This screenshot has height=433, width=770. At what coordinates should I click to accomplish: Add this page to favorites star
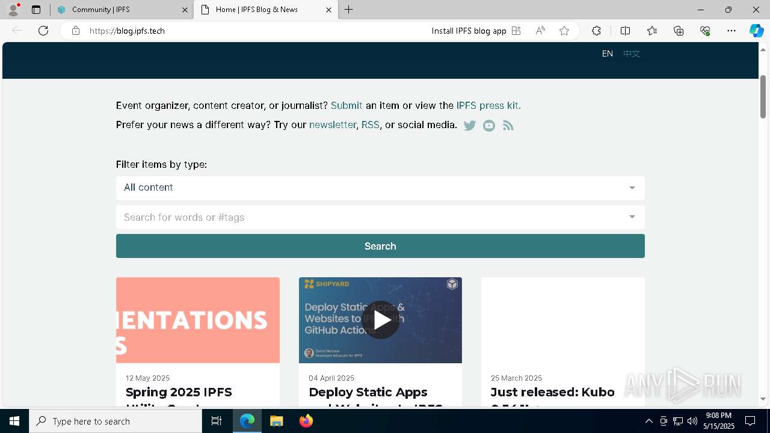click(564, 31)
